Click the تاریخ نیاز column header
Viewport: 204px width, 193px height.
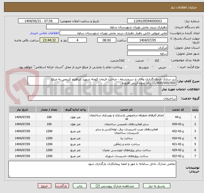22,109
